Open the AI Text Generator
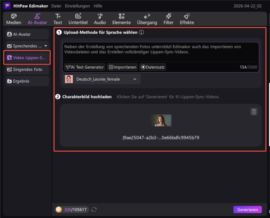The width and height of the screenshot is (270, 218). click(84, 67)
